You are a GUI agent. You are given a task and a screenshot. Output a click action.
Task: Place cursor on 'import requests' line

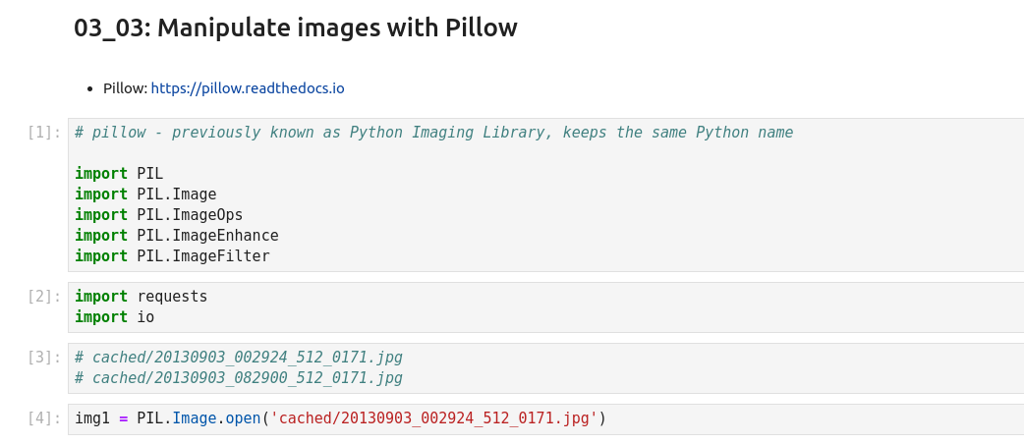141,297
